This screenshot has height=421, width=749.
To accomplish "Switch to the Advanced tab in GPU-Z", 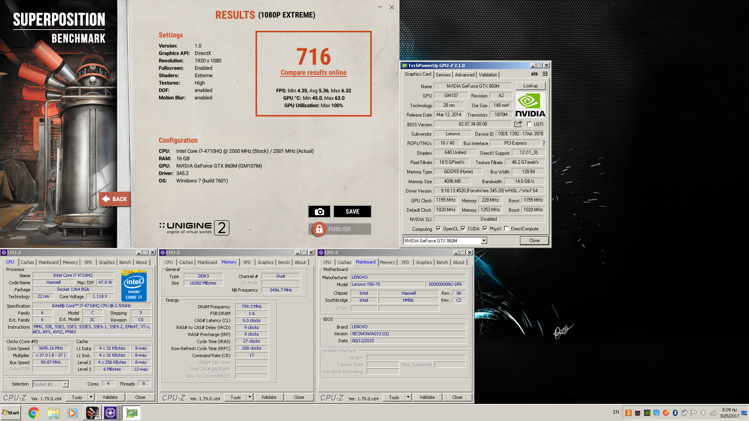I will click(465, 75).
